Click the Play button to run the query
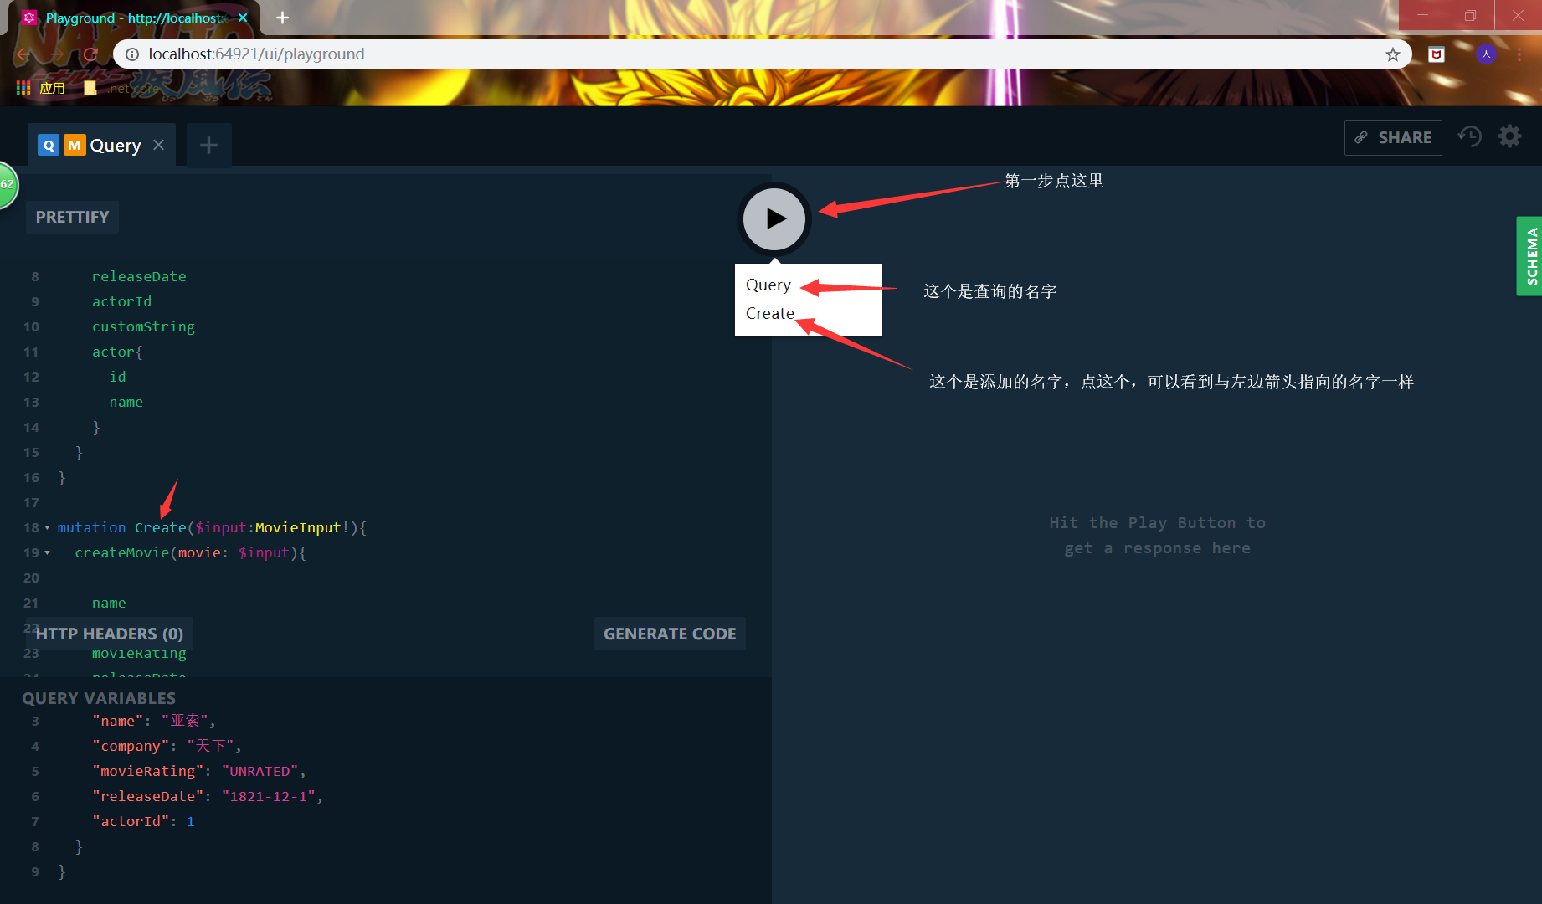This screenshot has width=1542, height=904. 774,218
